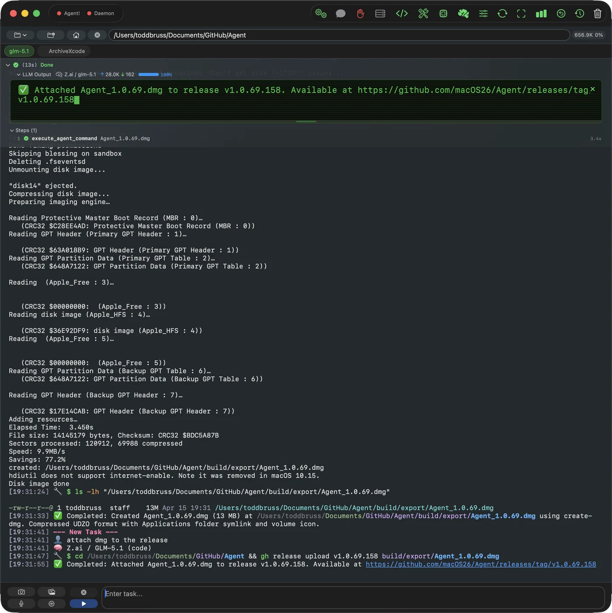Click the chat bubble toolbar icon
This screenshot has height=613, width=612.
point(341,14)
